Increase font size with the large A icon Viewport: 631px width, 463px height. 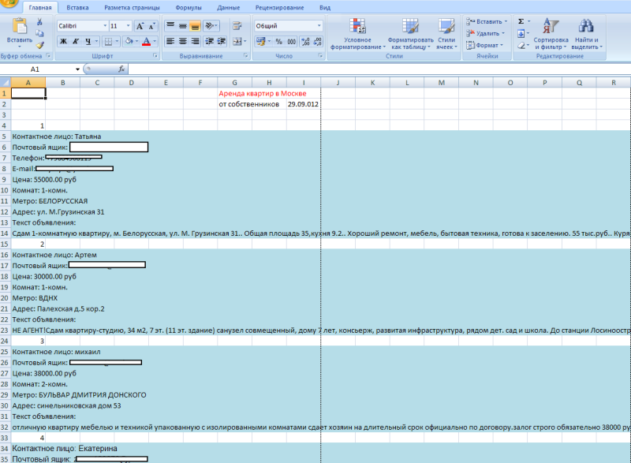pyautogui.click(x=140, y=26)
